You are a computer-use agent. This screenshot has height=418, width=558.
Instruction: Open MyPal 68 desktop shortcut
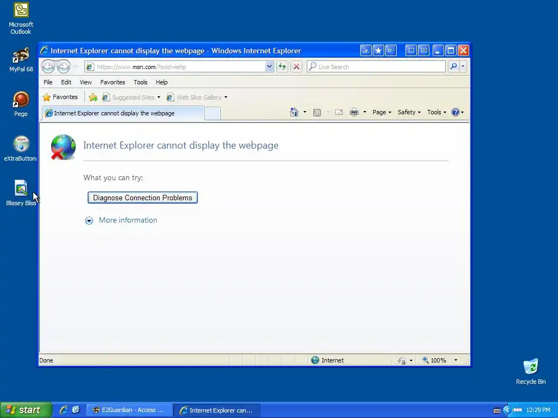coord(21,60)
